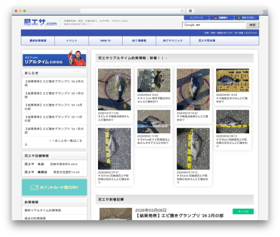Screen dimensions: 280x237
Task: Open エビ撒きグランプリ '26 1月の部 sidebar notice
Action: point(54,95)
